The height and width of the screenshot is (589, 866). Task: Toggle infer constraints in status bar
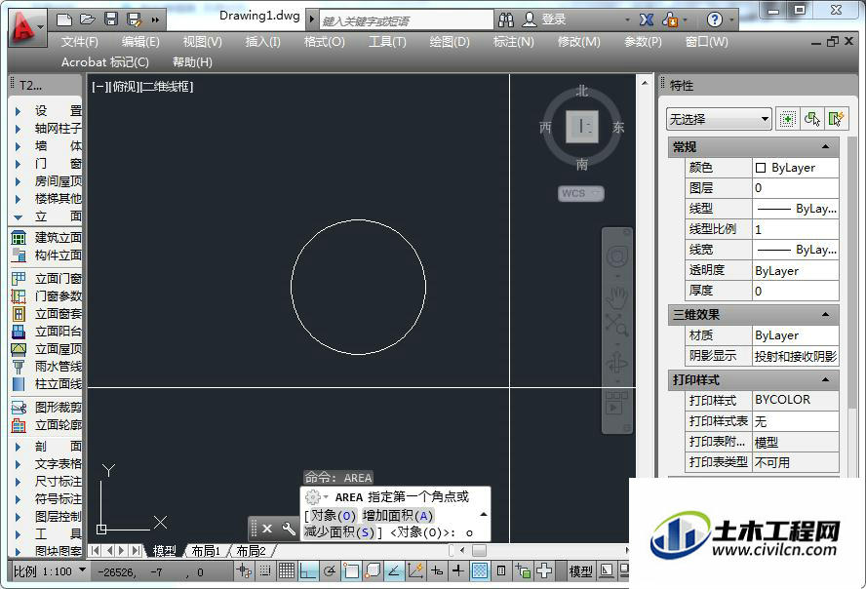[x=244, y=570]
